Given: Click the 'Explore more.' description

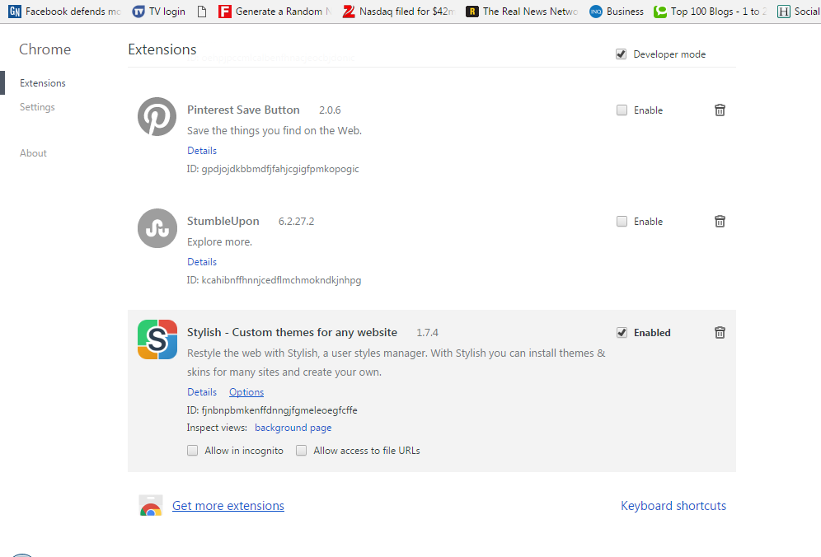Looking at the screenshot, I should (x=219, y=242).
